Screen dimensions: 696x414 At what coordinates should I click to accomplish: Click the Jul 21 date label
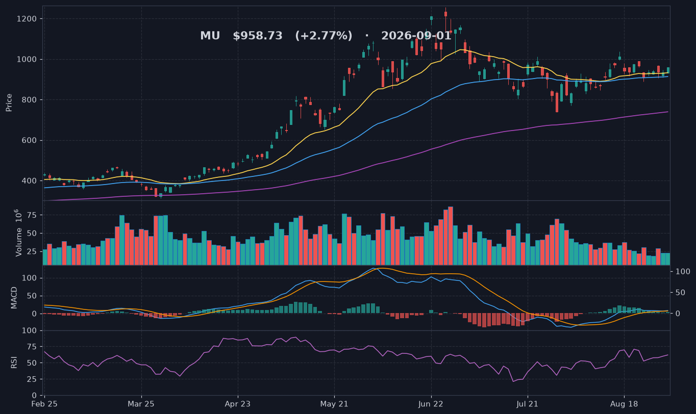coord(528,404)
